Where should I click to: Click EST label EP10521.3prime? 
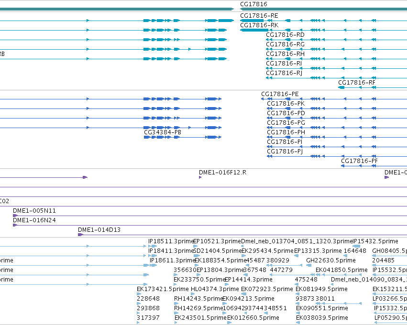point(217,241)
